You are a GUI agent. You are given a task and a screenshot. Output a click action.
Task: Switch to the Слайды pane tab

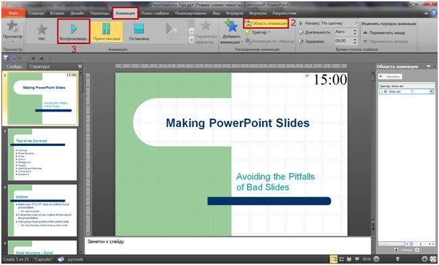tap(14, 66)
